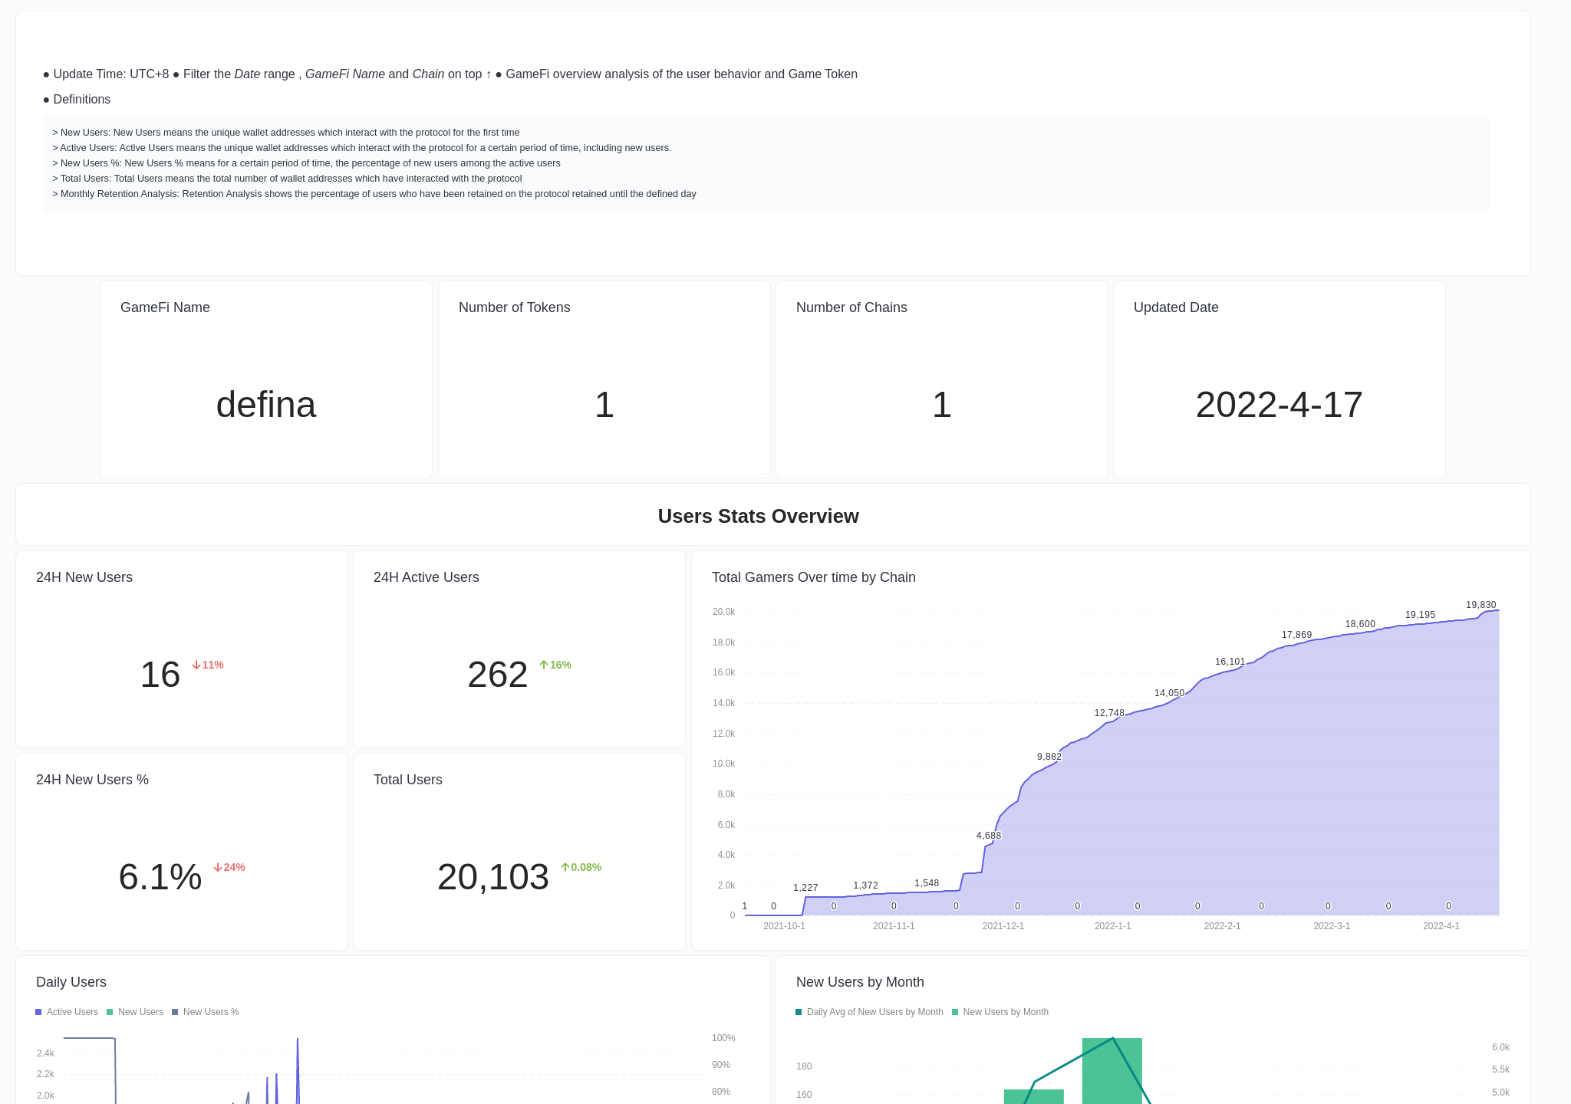Click the 24H Active Users value 262
Viewport: 1571px width, 1104px height.
click(498, 675)
